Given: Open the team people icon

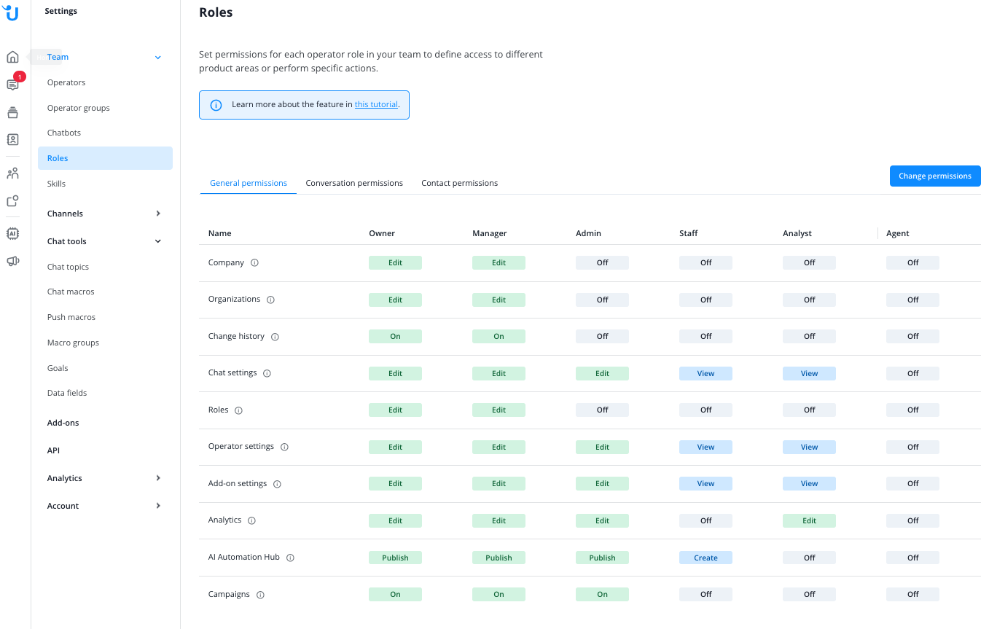Looking at the screenshot, I should (12, 173).
